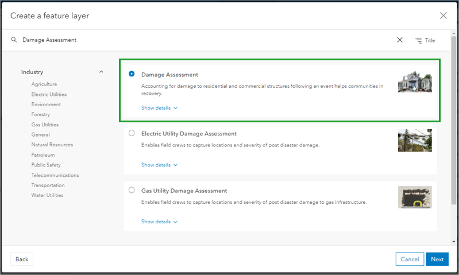Click the Gas Utility Damage Assessment thumbnail
Viewport: 459px width, 275px height.
click(415, 197)
